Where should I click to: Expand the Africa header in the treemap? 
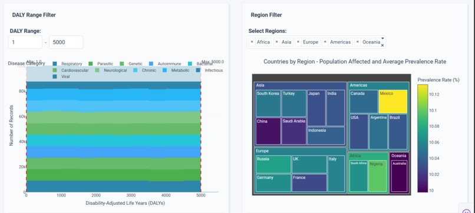tap(368, 155)
